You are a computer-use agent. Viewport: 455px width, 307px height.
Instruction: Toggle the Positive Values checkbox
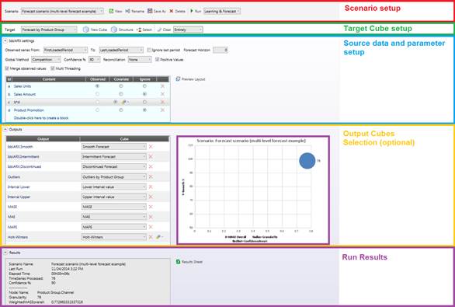point(157,60)
